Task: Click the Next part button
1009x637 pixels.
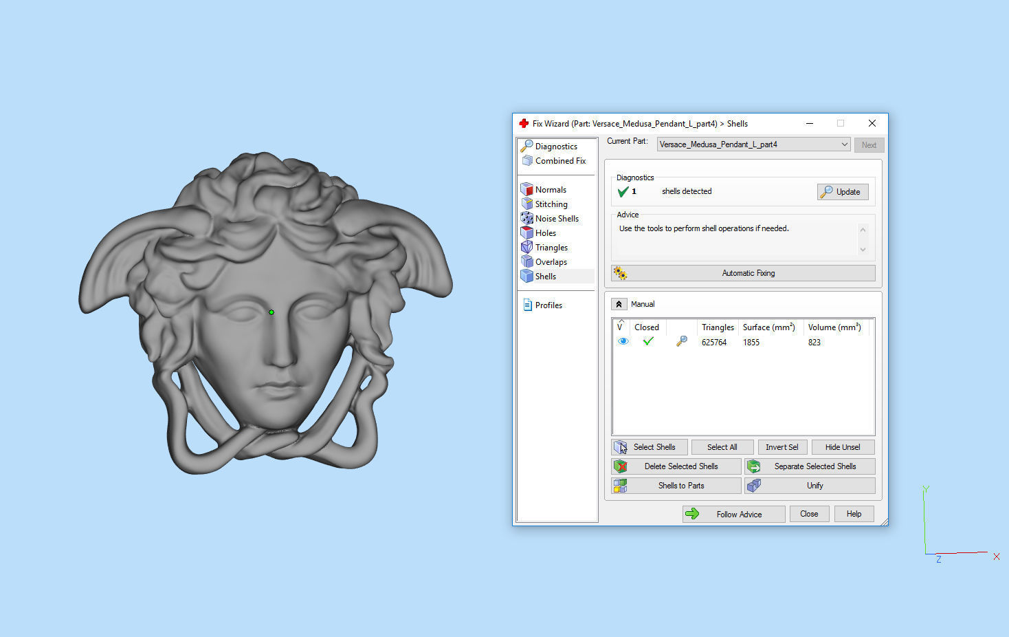Action: point(869,145)
